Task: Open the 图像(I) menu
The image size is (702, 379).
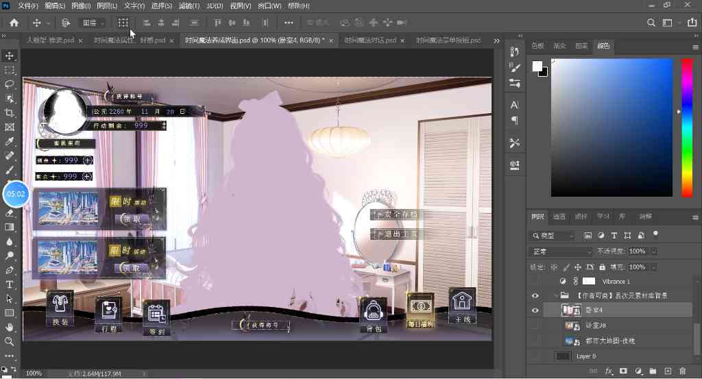Action: click(81, 5)
